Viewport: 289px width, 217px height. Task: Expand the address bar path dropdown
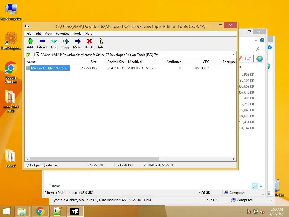pos(234,55)
